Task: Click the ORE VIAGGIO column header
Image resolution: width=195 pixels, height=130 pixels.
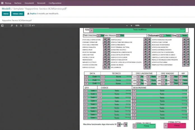Action: [167, 73]
